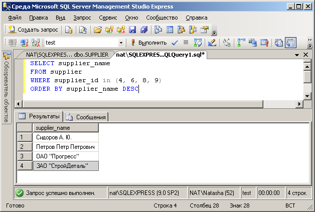Select the cell ЗАО "СтройДеталь"
This screenshot has width=315, height=212.
pyautogui.click(x=66, y=166)
